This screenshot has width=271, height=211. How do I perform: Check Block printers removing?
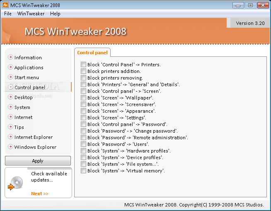pos(83,78)
